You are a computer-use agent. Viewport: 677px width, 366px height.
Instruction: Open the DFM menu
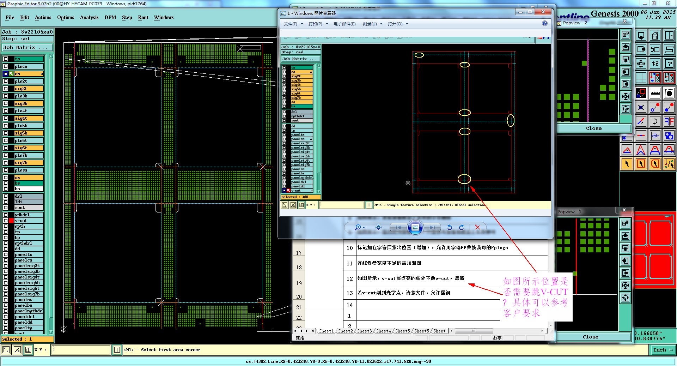(x=110, y=17)
